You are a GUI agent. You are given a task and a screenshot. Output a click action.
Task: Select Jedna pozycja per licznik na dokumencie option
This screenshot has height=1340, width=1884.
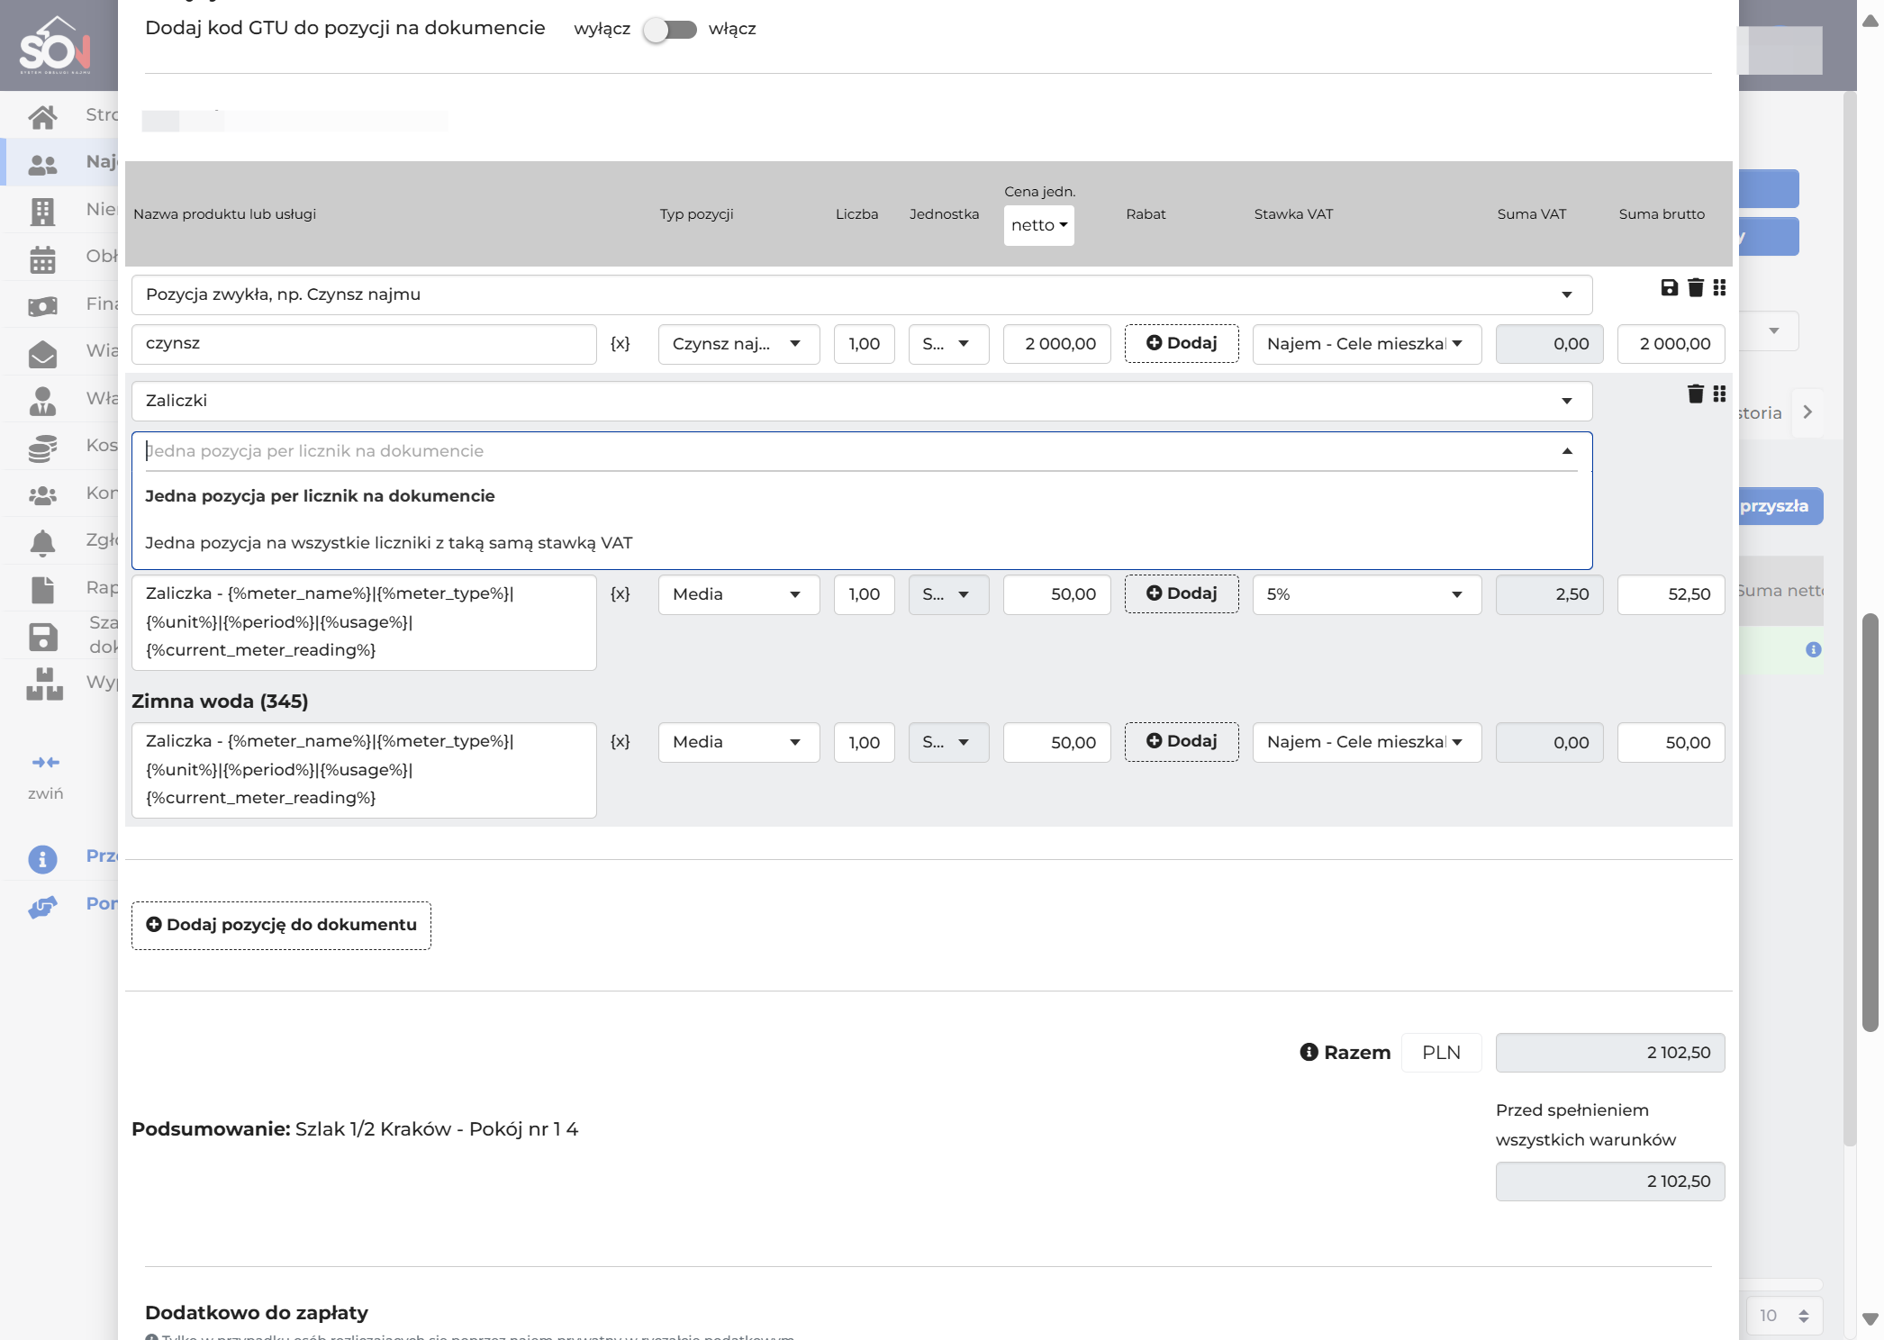(862, 496)
